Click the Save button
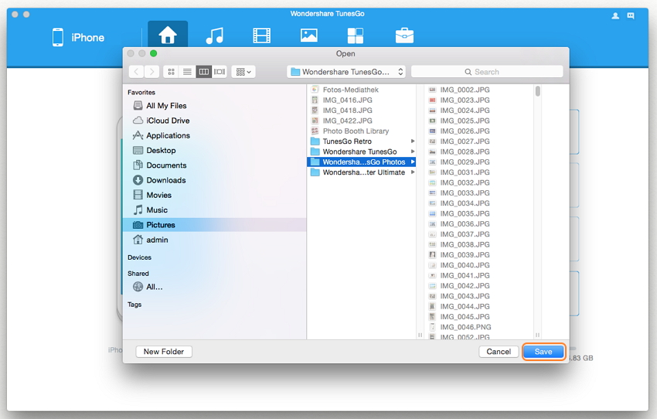This screenshot has height=419, width=657. tap(543, 352)
